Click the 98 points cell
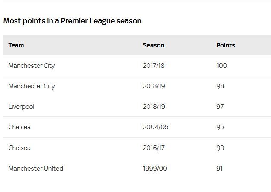Image resolution: width=271 pixels, height=192 pixels. (x=220, y=86)
